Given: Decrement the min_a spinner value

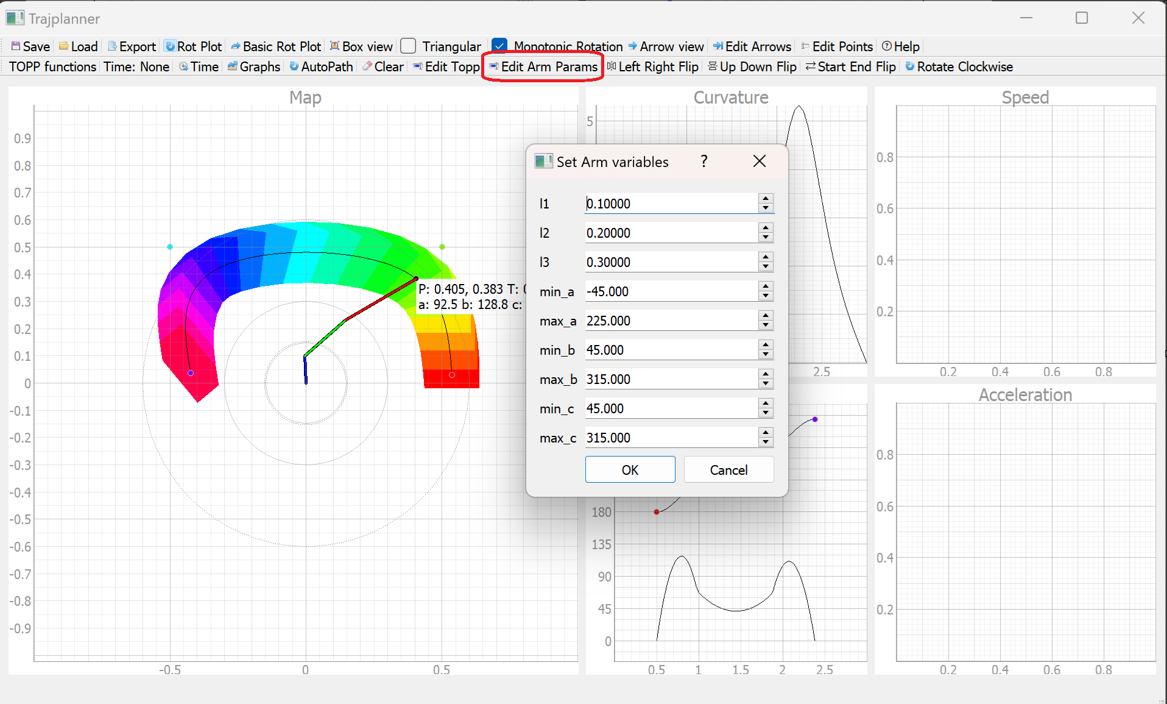Looking at the screenshot, I should [x=765, y=295].
